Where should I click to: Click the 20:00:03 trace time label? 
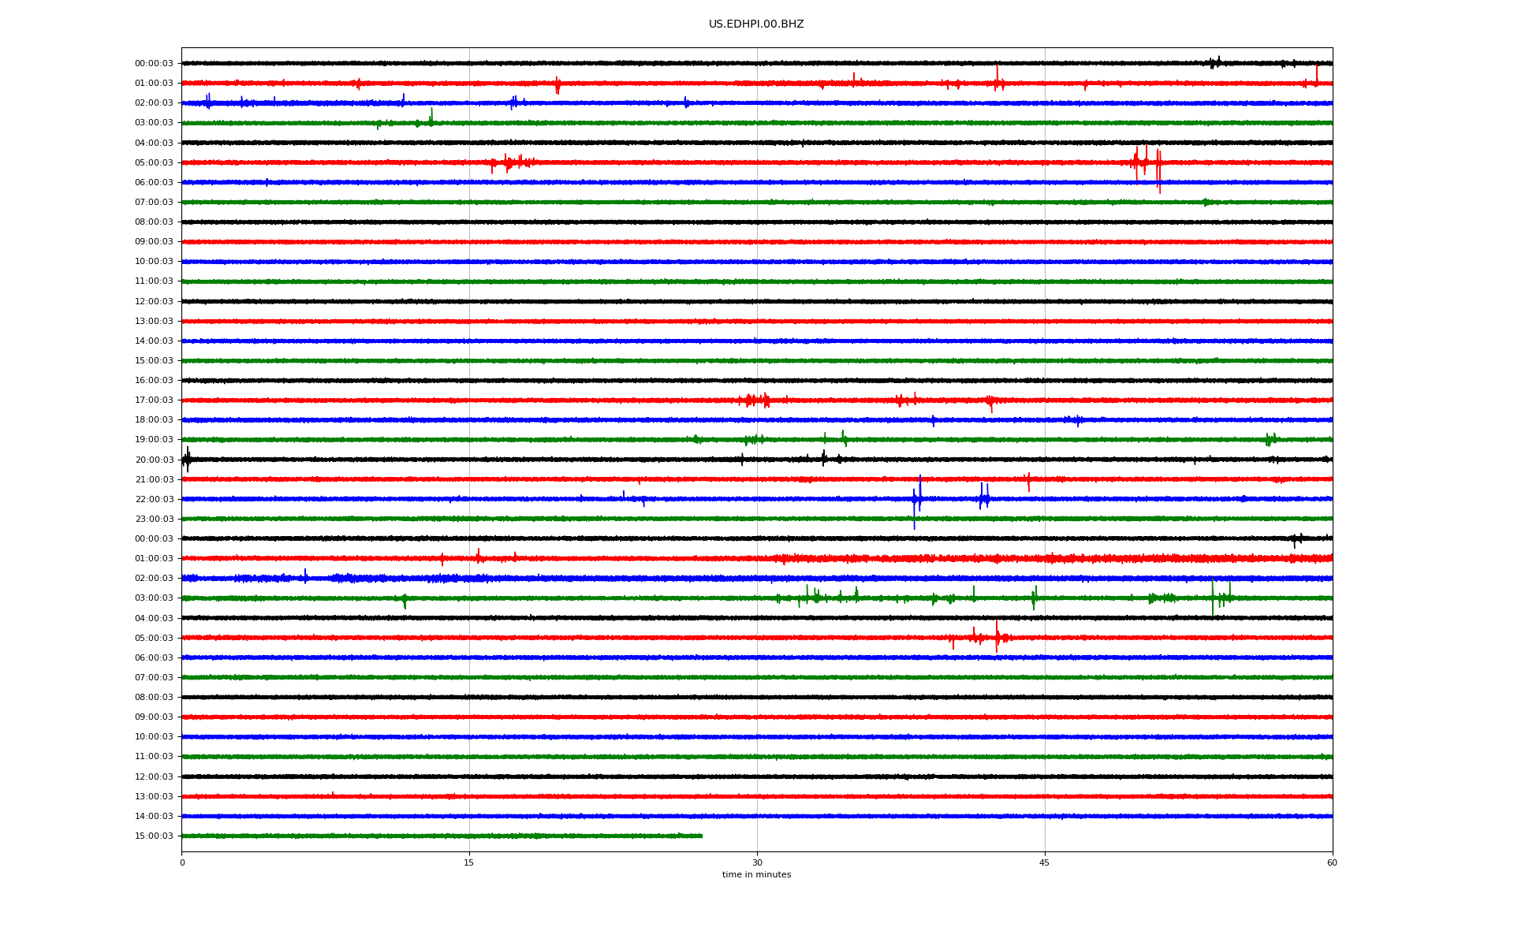pyautogui.click(x=154, y=460)
